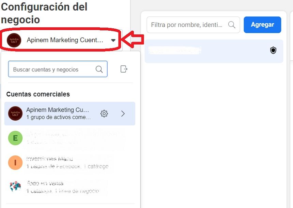Select the Todo en venta map icon

coord(15,187)
